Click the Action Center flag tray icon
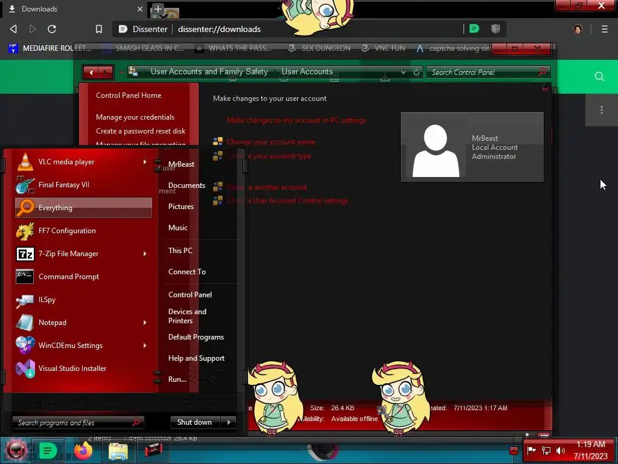The image size is (618, 464). (531, 449)
